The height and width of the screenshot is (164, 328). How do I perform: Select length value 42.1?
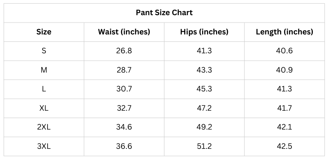click(x=284, y=127)
